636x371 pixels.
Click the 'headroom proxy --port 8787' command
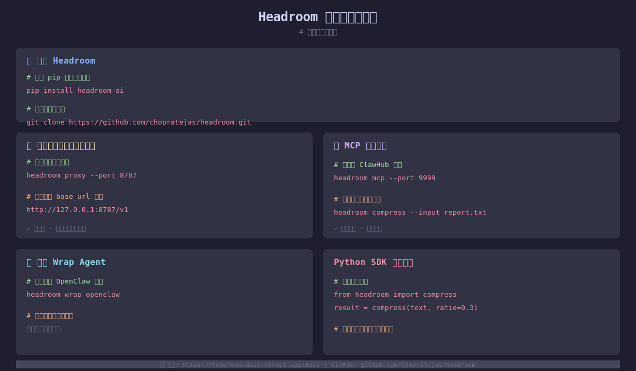coord(82,175)
